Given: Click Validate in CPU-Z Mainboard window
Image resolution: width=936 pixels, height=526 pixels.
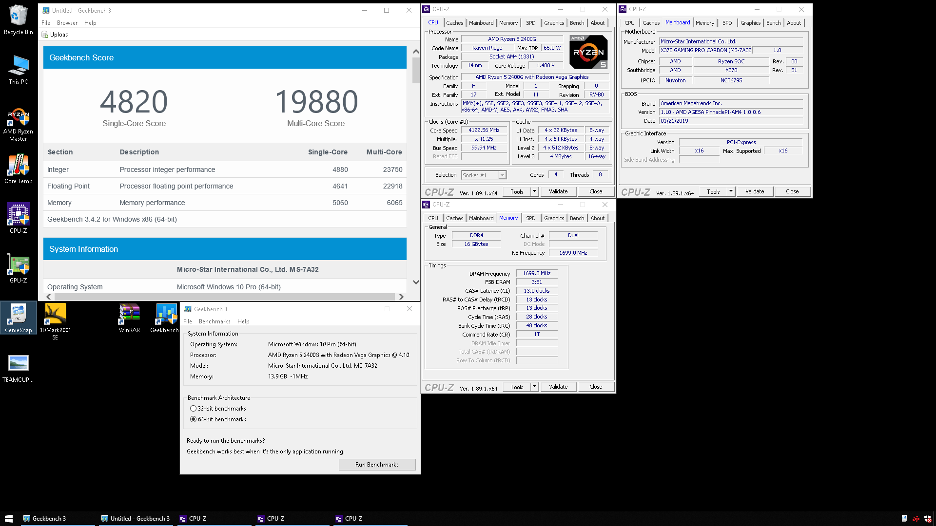Looking at the screenshot, I should pos(755,191).
